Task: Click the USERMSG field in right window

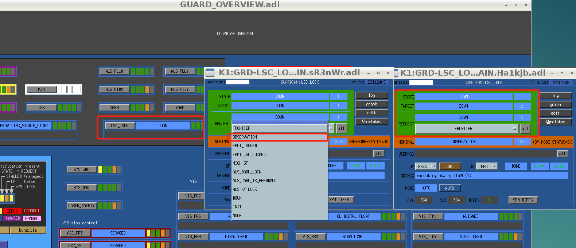Action: click(486, 154)
